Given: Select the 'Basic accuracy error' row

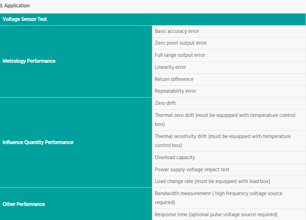Looking at the screenshot, I should coord(177,31).
